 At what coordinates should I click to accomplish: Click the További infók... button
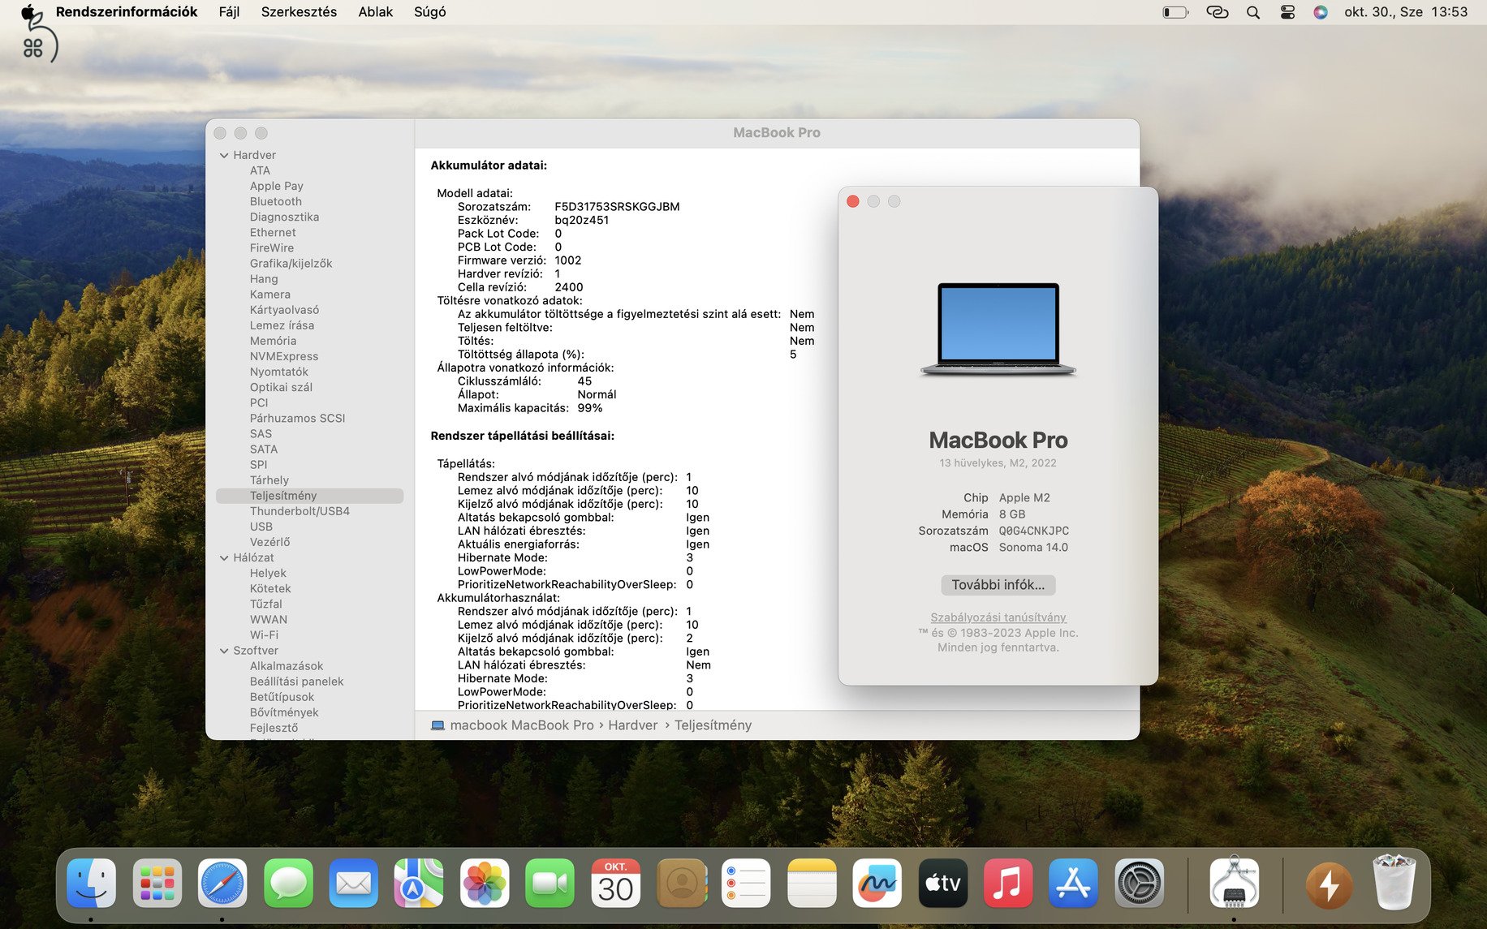pos(998,585)
